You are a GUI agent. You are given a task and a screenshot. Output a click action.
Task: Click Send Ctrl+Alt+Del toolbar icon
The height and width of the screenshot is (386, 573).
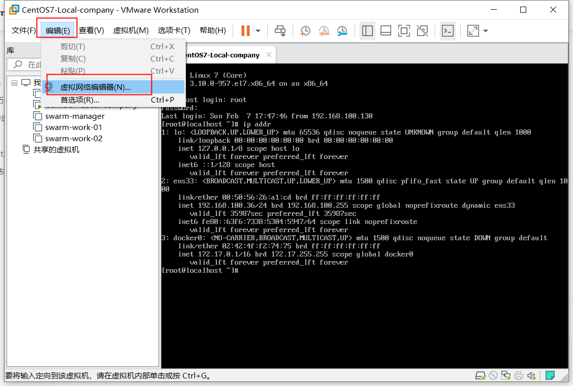click(280, 31)
